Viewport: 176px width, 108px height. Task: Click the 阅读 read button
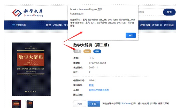coord(80,104)
